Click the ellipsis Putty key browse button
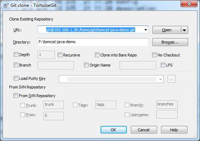Viewport: 200px width, 141px height. (x=172, y=79)
